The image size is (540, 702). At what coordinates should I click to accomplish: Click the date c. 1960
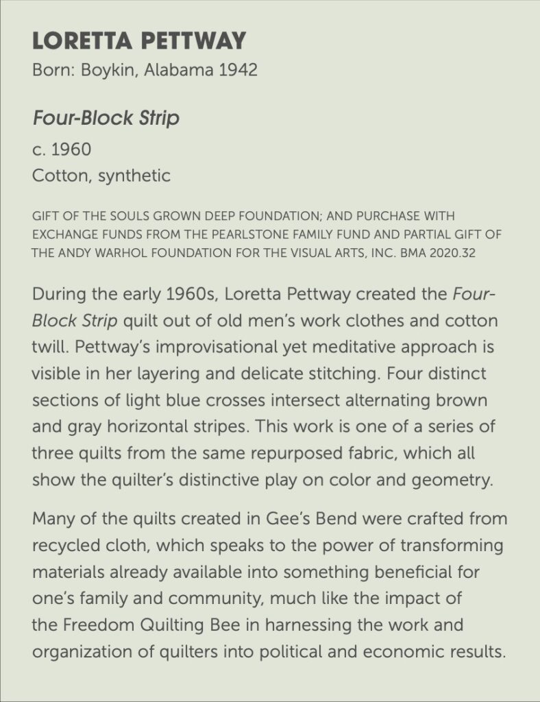click(62, 149)
